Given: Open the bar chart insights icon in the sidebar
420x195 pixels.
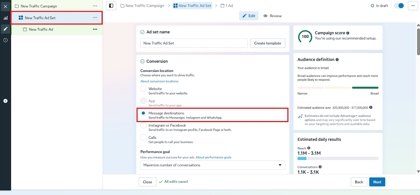Looking at the screenshot, I should click(x=6, y=18).
